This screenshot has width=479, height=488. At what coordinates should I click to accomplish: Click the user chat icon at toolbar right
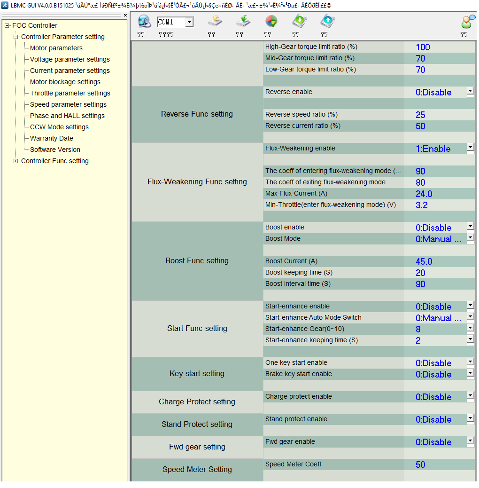(467, 22)
